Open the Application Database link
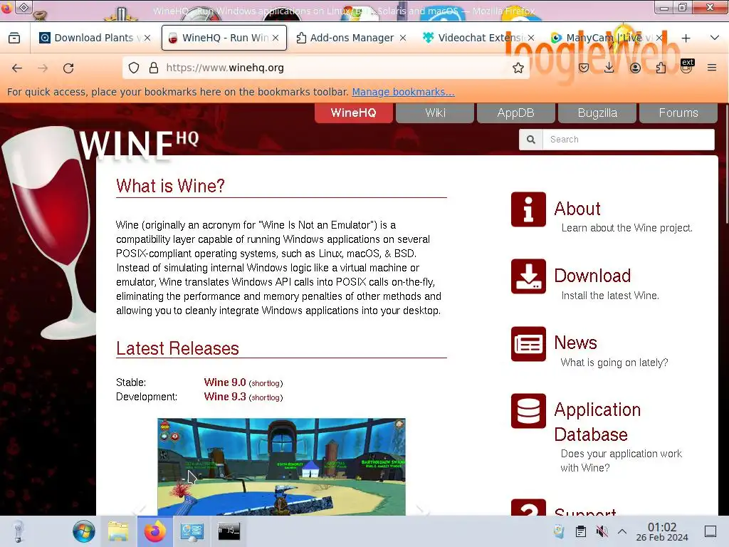Image resolution: width=729 pixels, height=547 pixels. click(x=597, y=422)
